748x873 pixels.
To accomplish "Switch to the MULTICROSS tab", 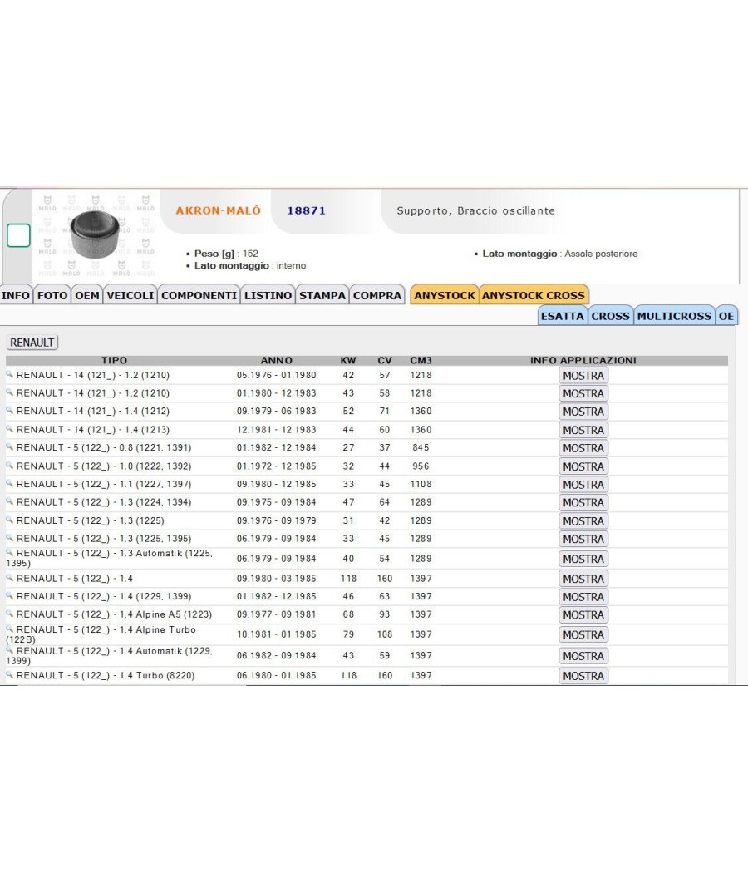I will pos(674,316).
